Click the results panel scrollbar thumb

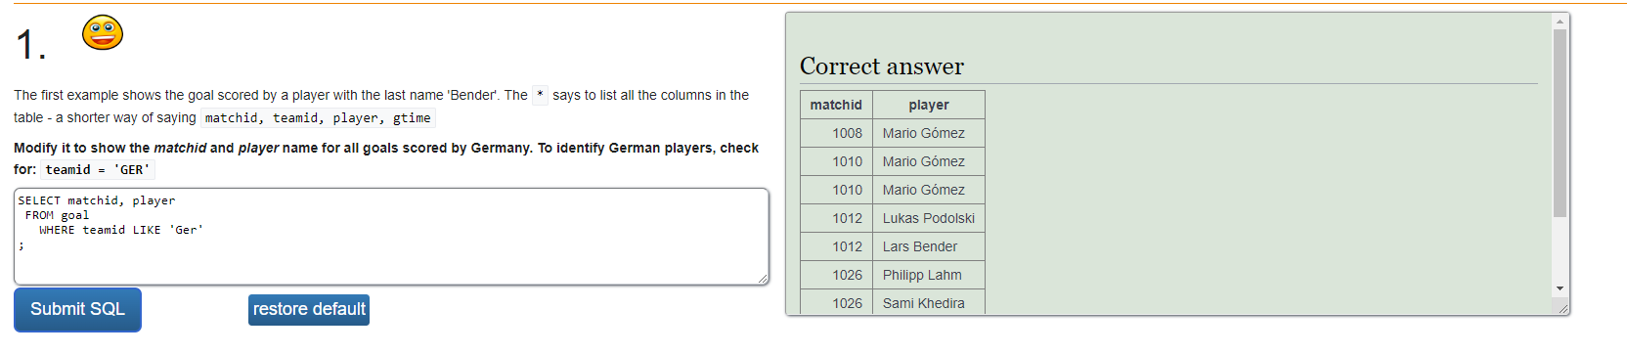click(x=1560, y=122)
